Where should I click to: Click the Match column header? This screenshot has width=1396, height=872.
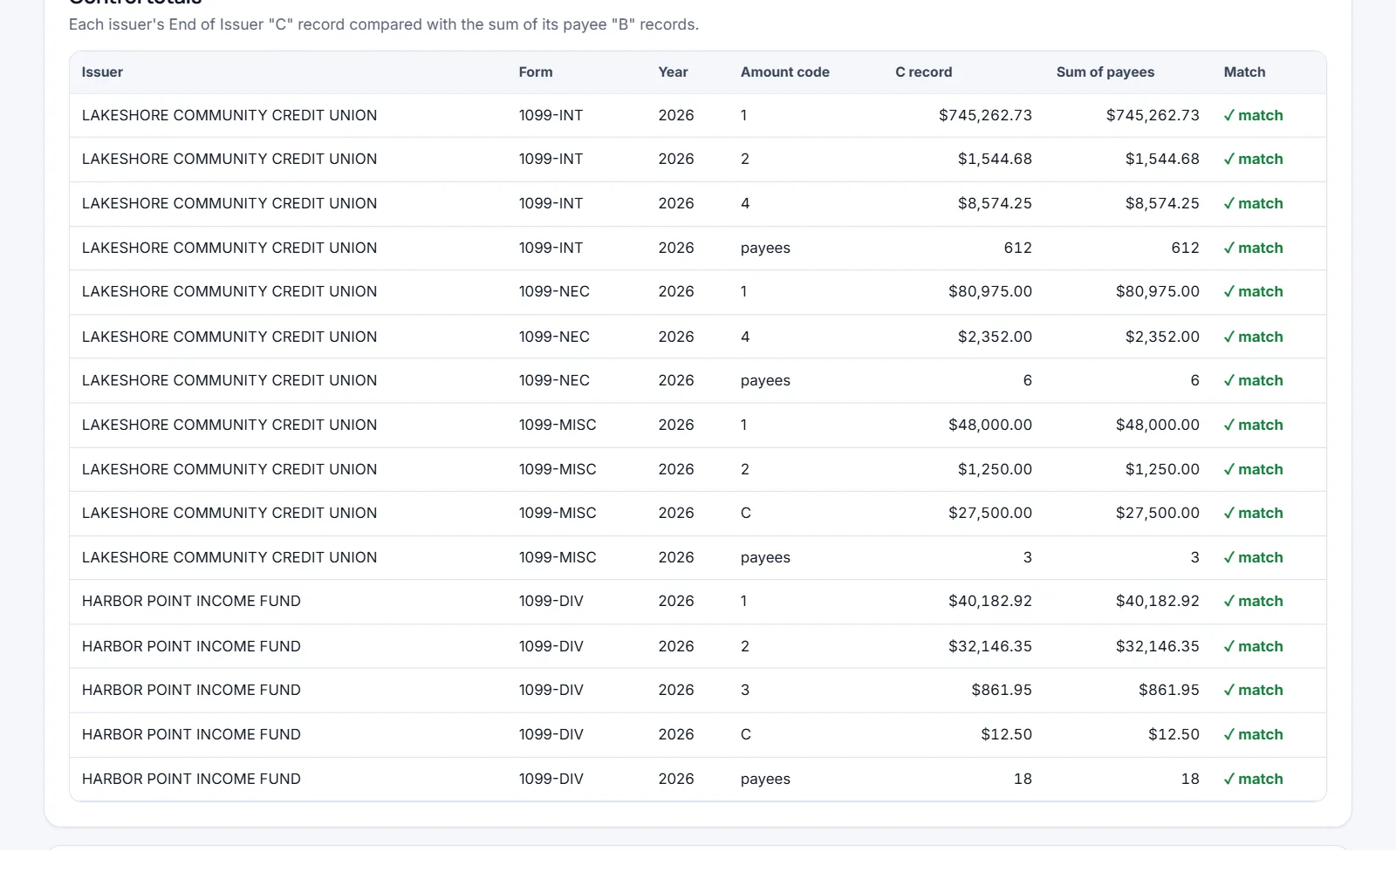click(1244, 72)
